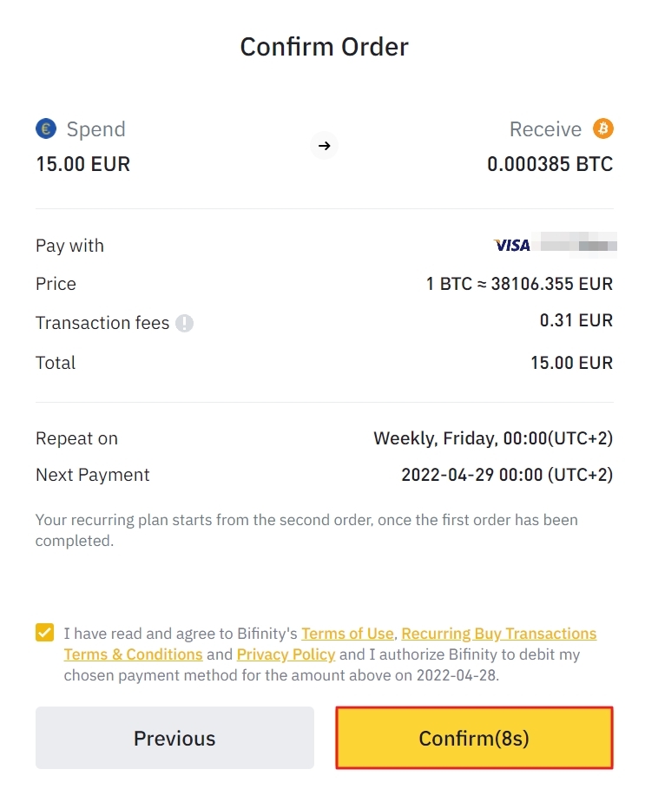This screenshot has height=789, width=645.
Task: Click the Transaction fees info icon
Action: pyautogui.click(x=184, y=324)
